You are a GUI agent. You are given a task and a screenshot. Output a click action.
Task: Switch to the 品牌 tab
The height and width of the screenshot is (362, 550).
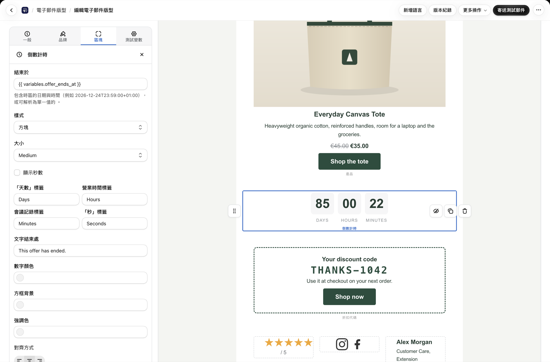(x=63, y=36)
